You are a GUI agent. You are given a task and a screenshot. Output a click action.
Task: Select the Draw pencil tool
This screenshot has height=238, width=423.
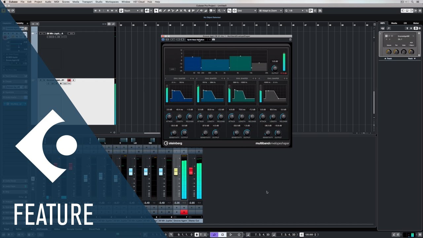pos(164,11)
